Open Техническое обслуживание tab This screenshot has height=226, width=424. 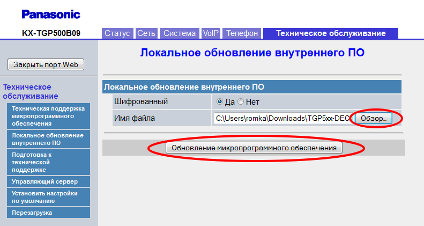(x=331, y=33)
